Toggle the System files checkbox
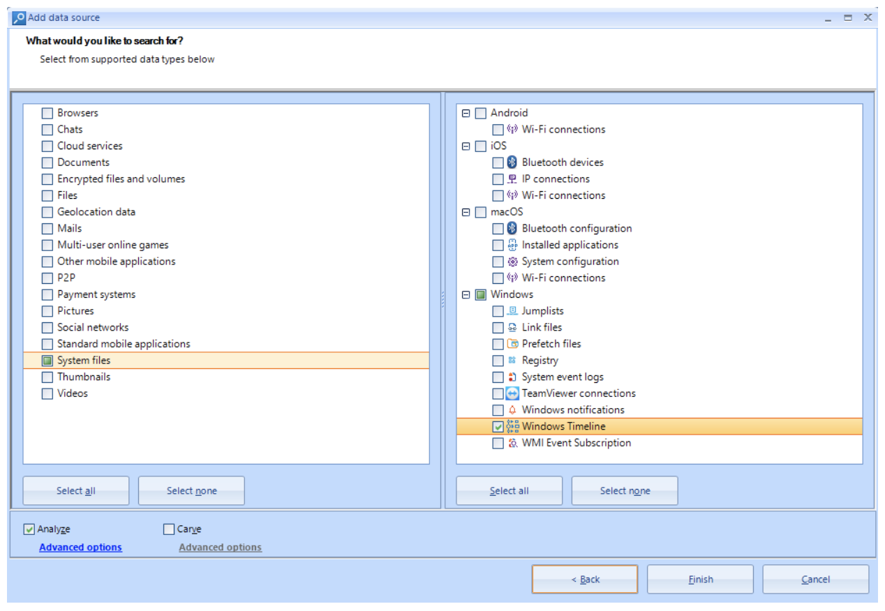Screen dimensions: 885x611 click(47, 361)
